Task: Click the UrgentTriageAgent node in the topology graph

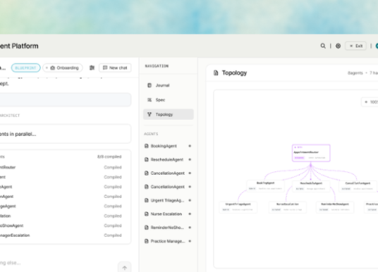Action: click(x=238, y=207)
